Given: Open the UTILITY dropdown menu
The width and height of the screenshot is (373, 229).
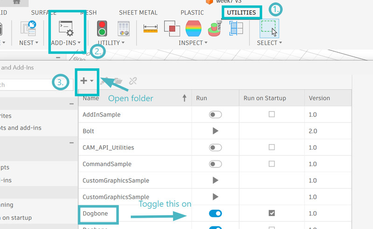Looking at the screenshot, I should tap(111, 43).
